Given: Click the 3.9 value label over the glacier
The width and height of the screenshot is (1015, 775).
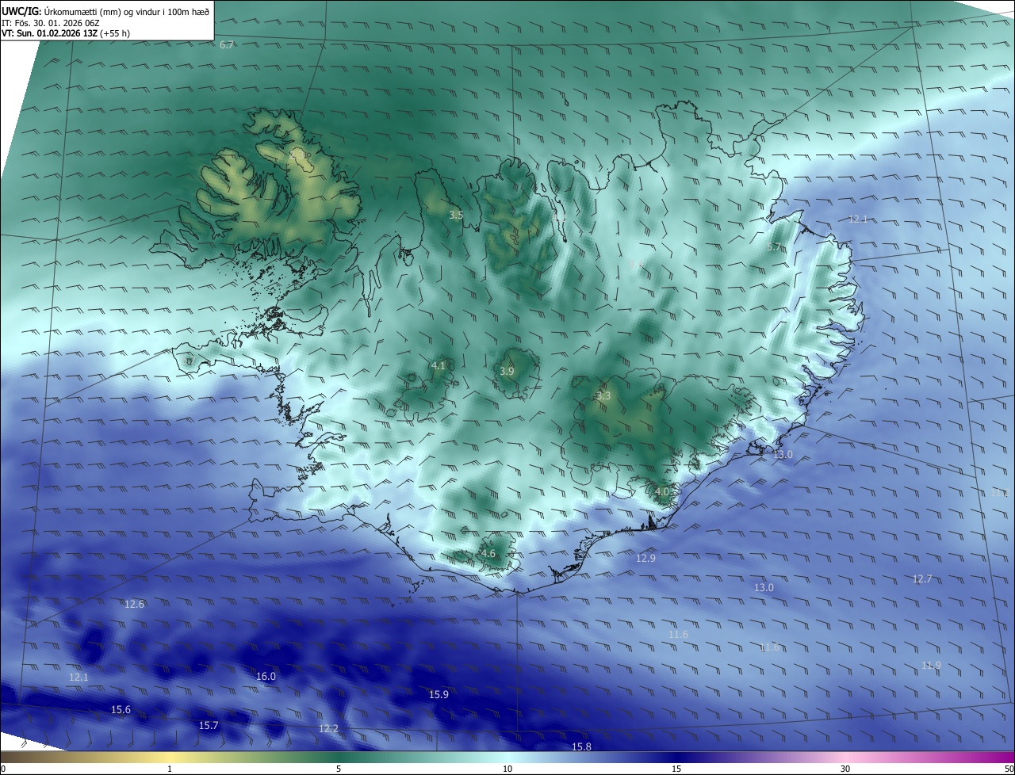Looking at the screenshot, I should 507,371.
